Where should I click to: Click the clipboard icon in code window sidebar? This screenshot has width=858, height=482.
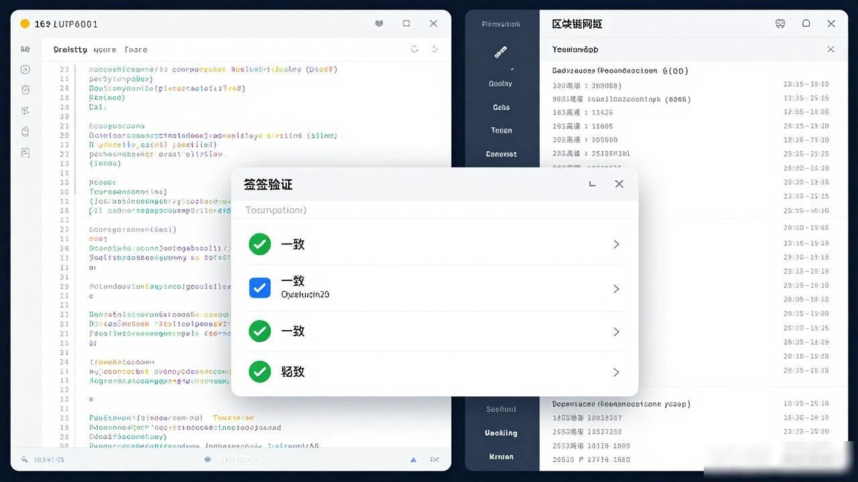(x=25, y=131)
